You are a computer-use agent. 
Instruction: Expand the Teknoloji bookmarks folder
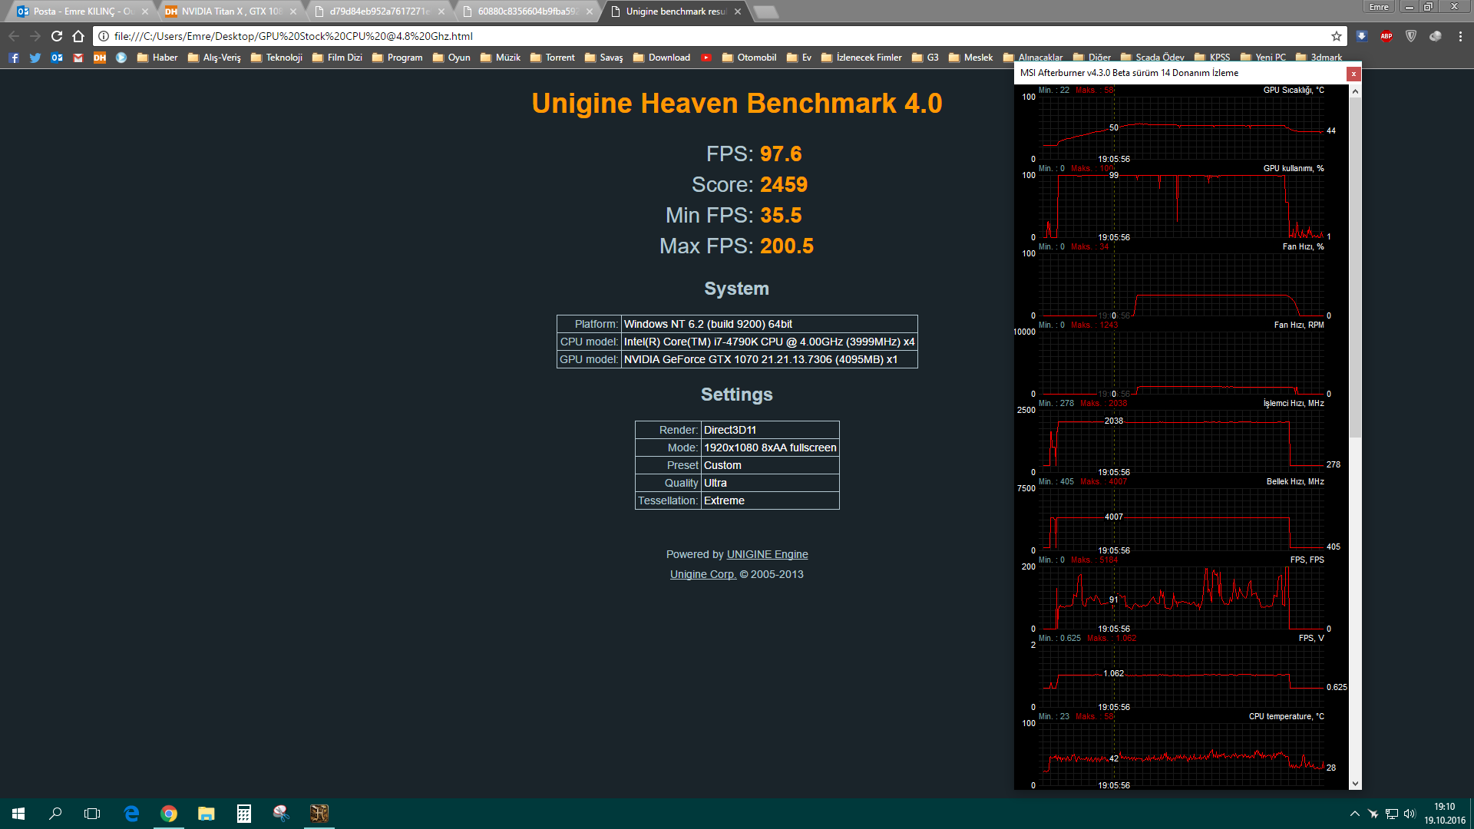pos(276,58)
